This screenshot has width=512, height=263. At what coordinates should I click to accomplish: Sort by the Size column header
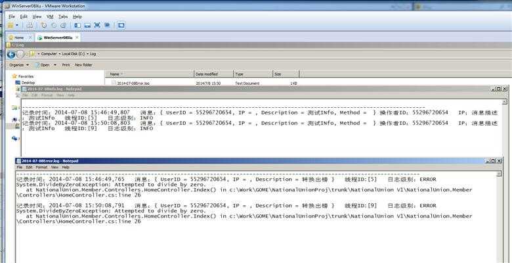(x=286, y=74)
